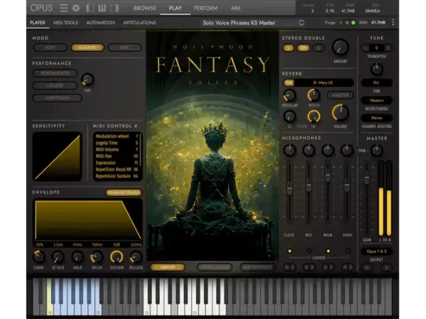Mute the Master output M button
This screenshot has height=319, width=426.
[367, 268]
